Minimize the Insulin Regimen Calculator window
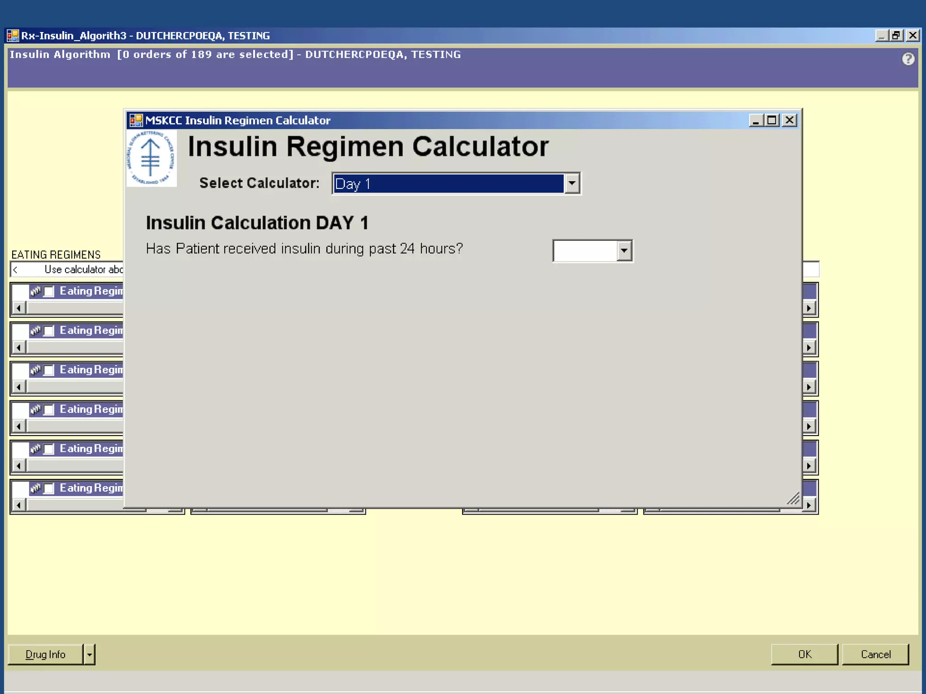The image size is (926, 694). (756, 120)
